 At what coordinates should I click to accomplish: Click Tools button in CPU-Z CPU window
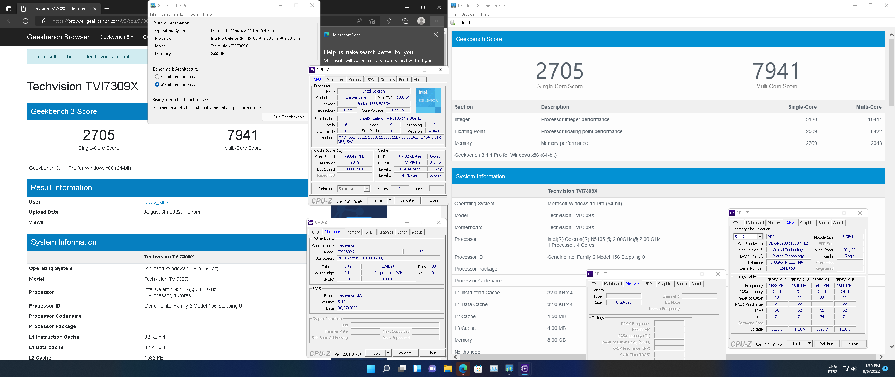(377, 200)
